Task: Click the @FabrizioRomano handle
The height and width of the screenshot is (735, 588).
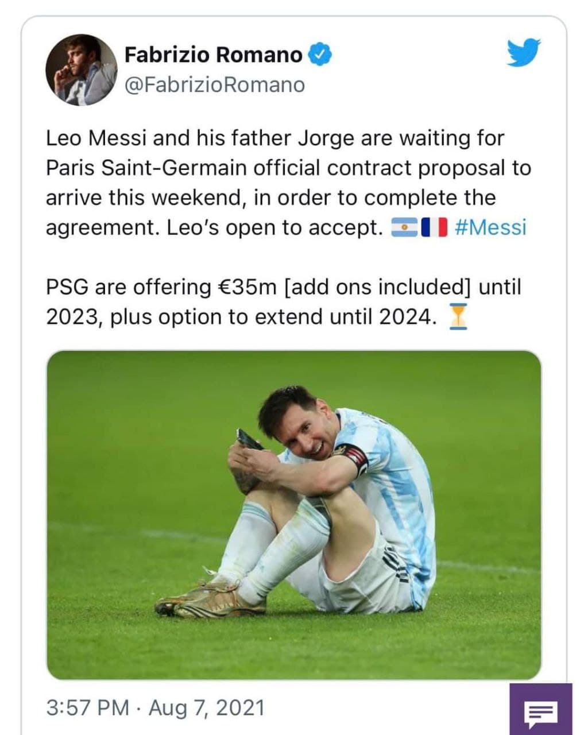Action: coord(215,85)
